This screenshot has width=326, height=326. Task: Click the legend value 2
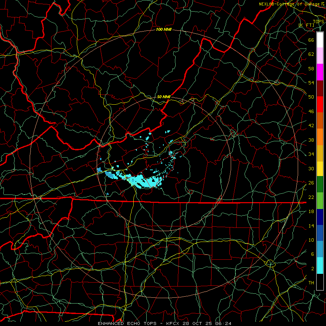coord(313,269)
